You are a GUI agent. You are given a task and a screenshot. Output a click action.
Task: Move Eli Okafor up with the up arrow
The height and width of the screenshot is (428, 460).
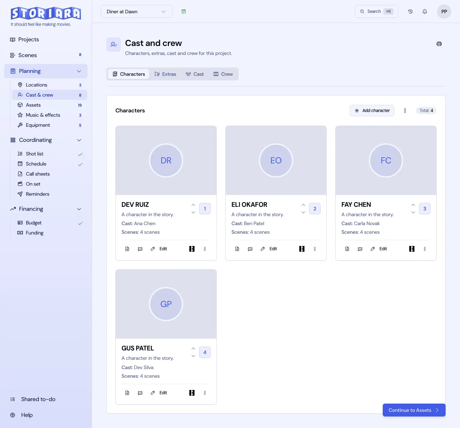click(303, 205)
